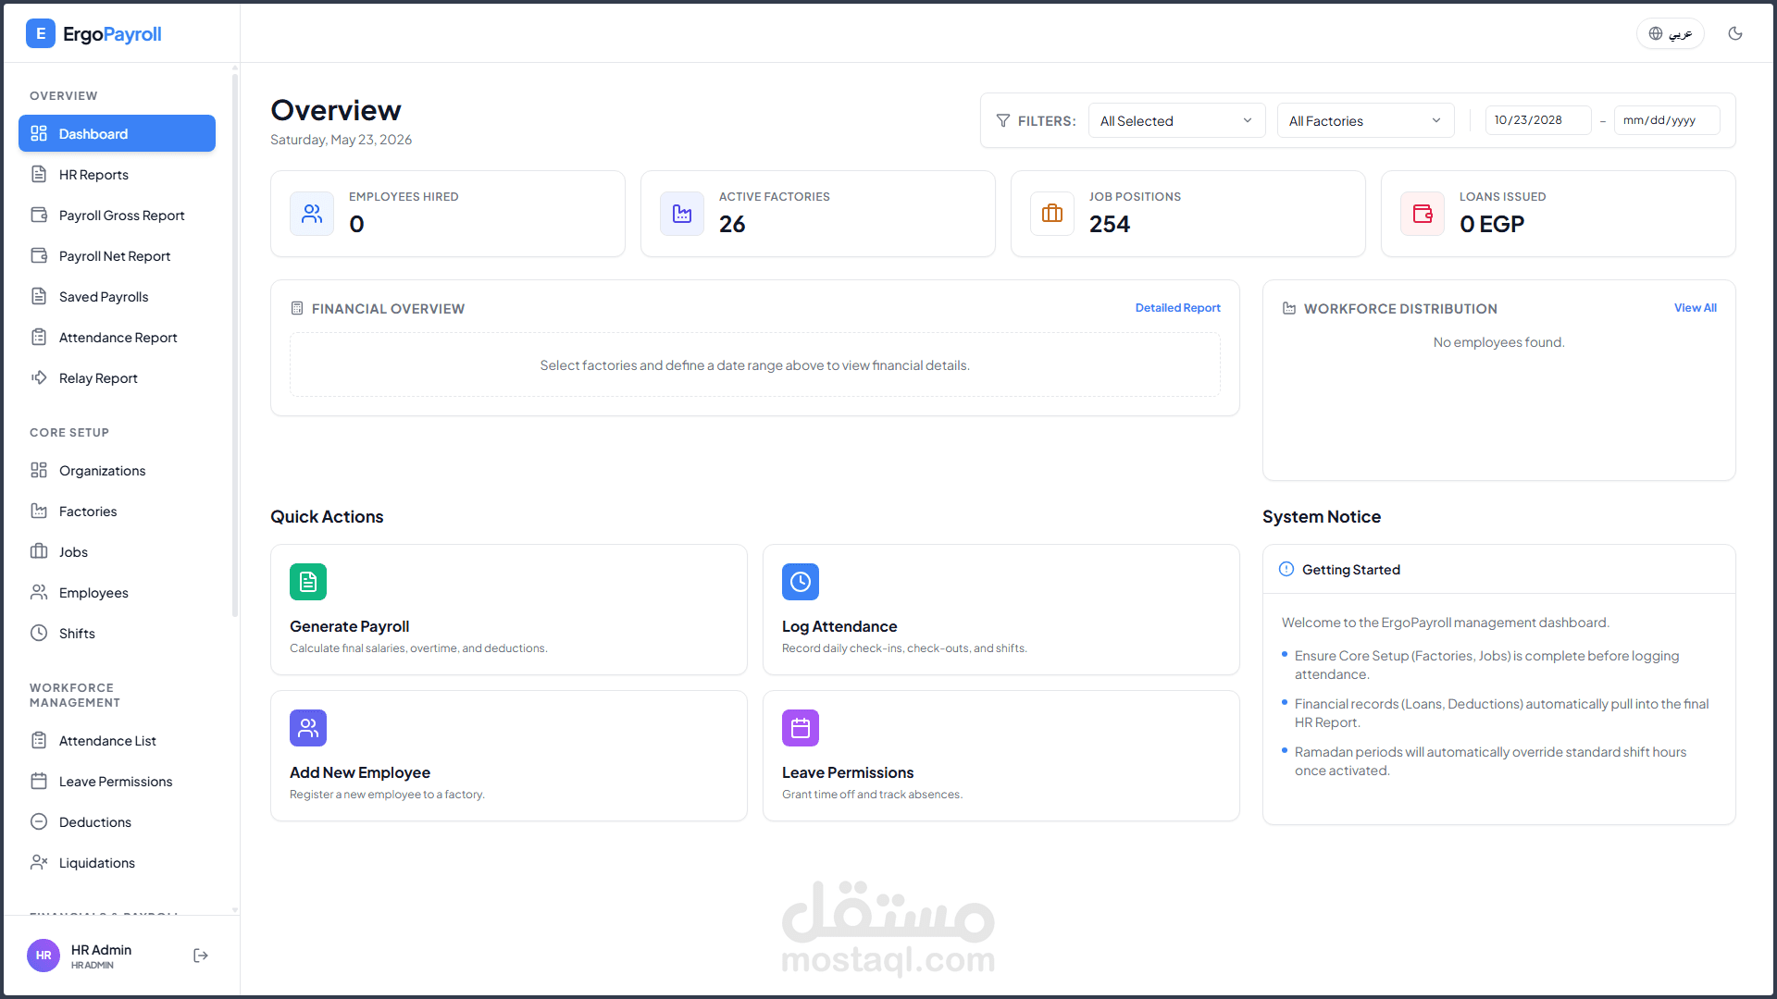
Task: Click the green Generate Payroll icon
Action: coord(308,582)
